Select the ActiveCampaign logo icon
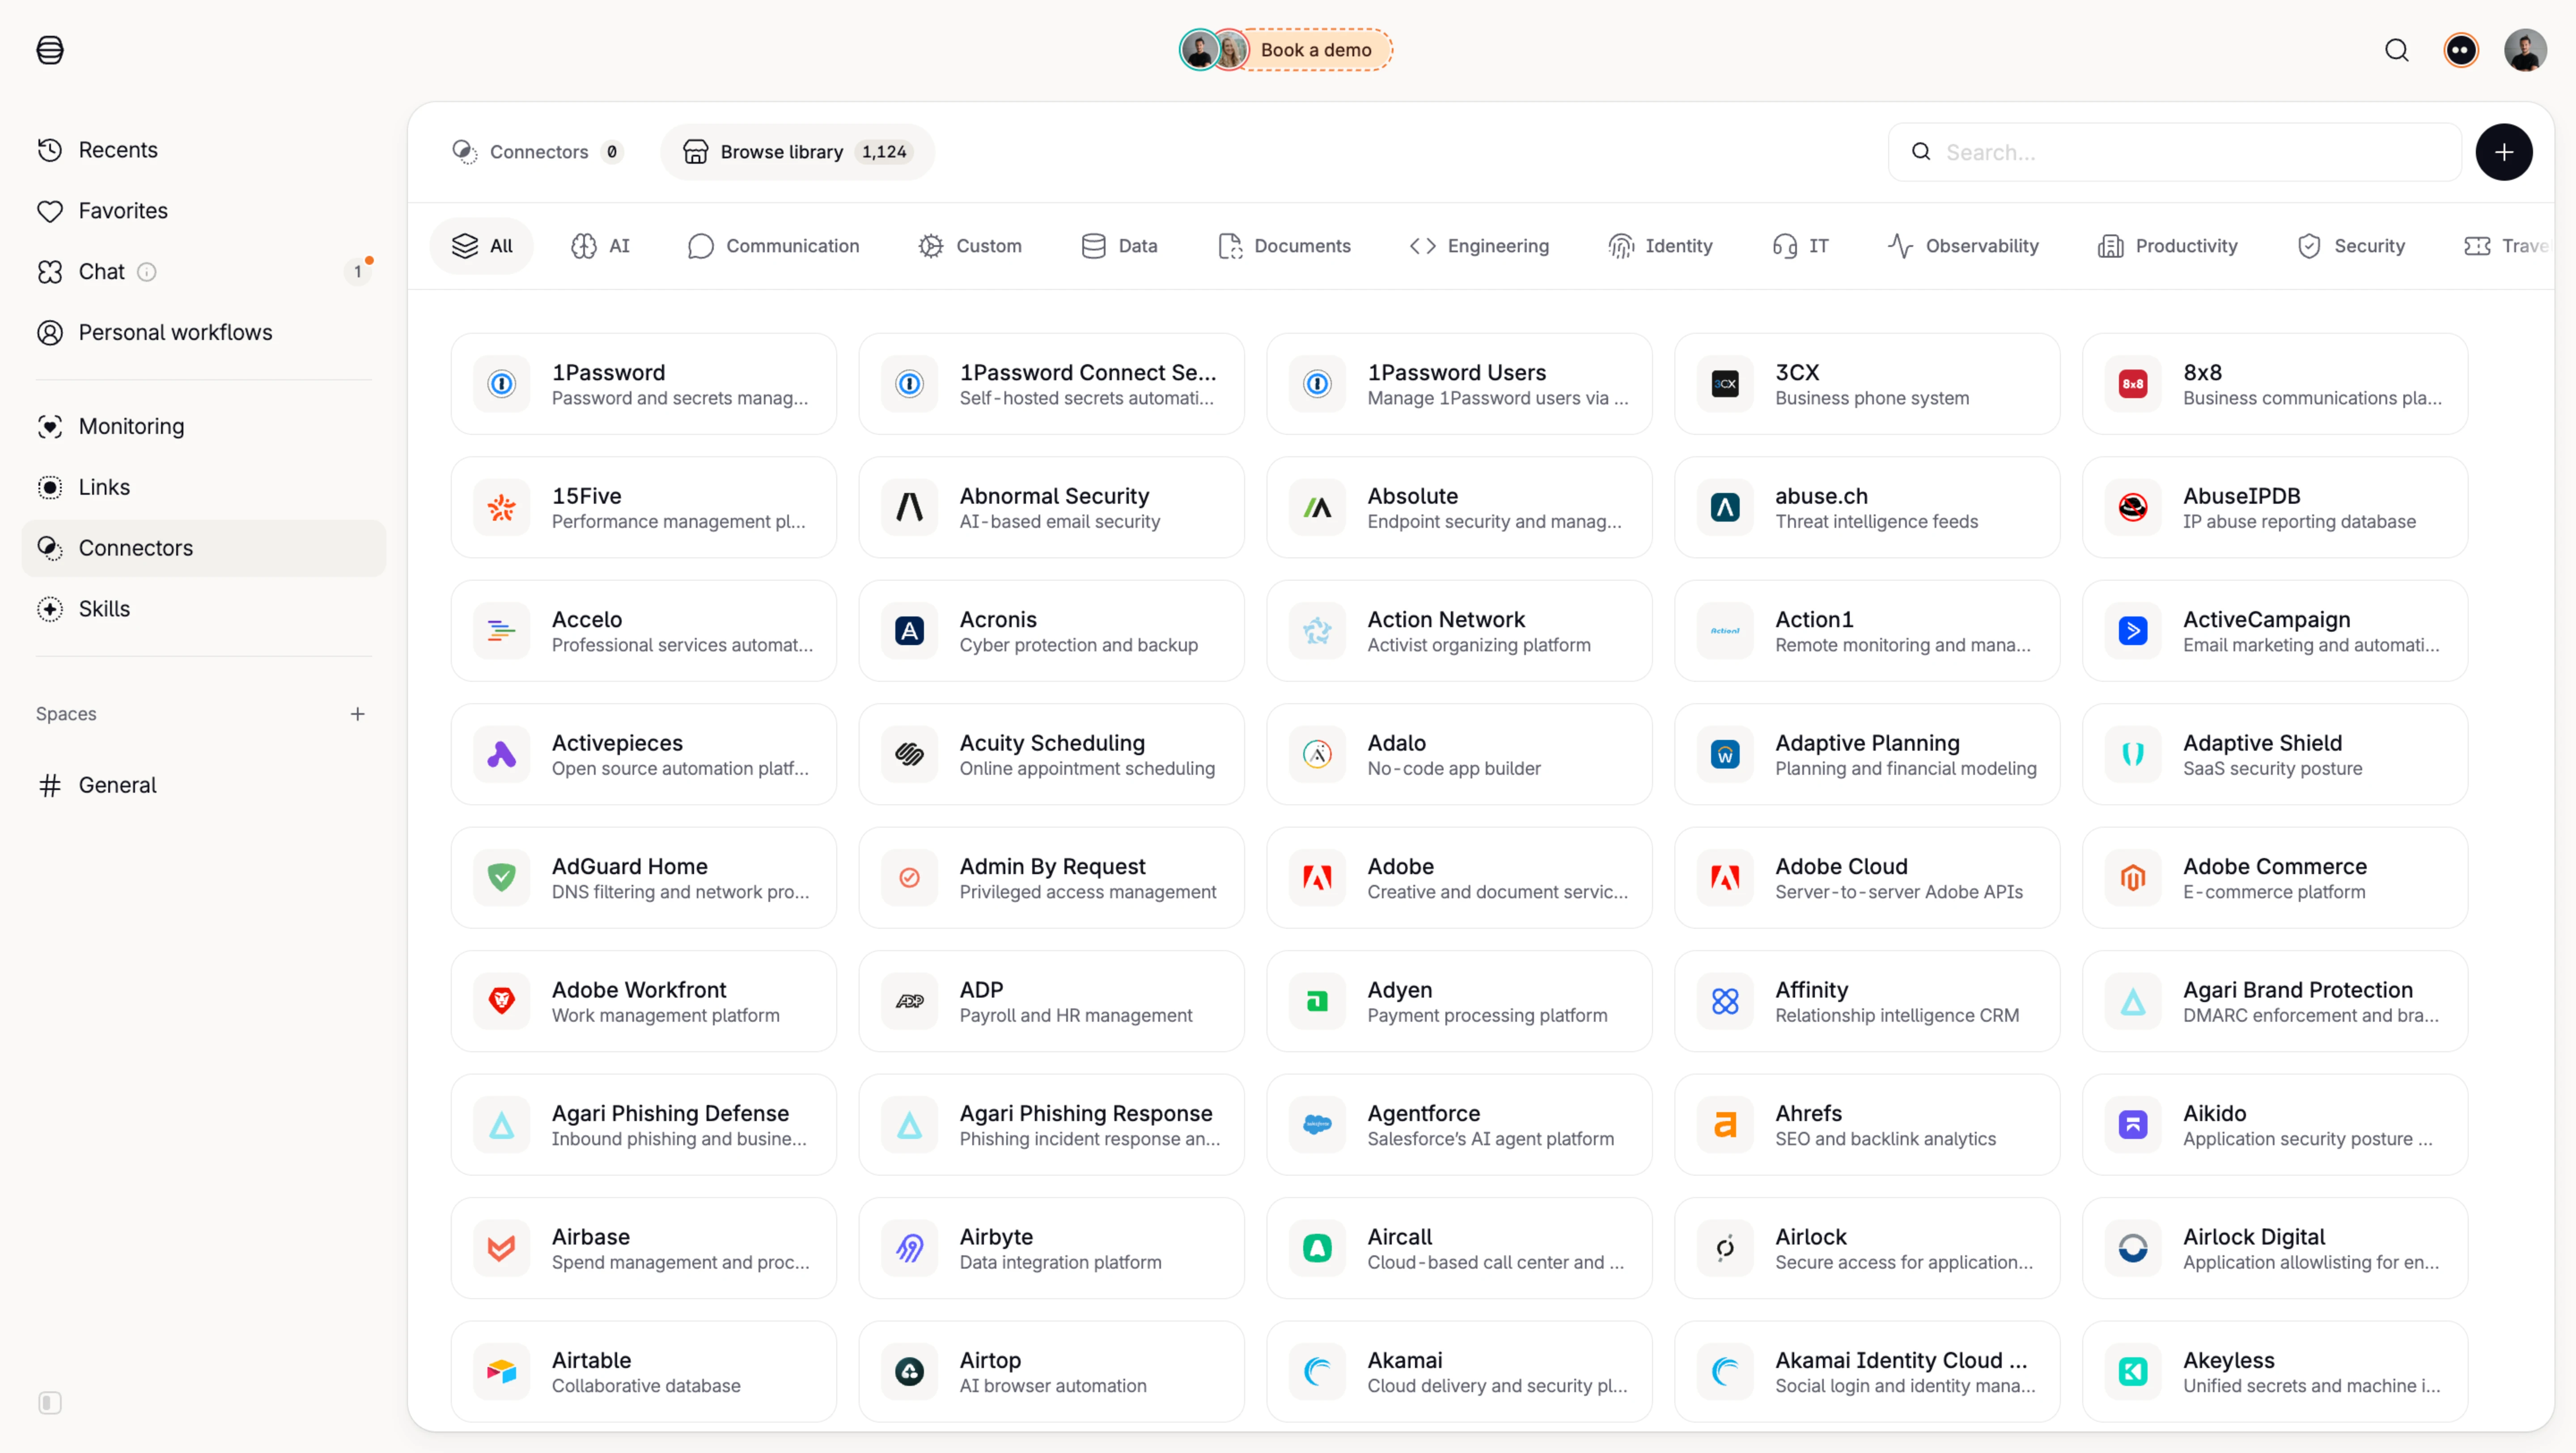This screenshot has width=2576, height=1453. point(2132,631)
